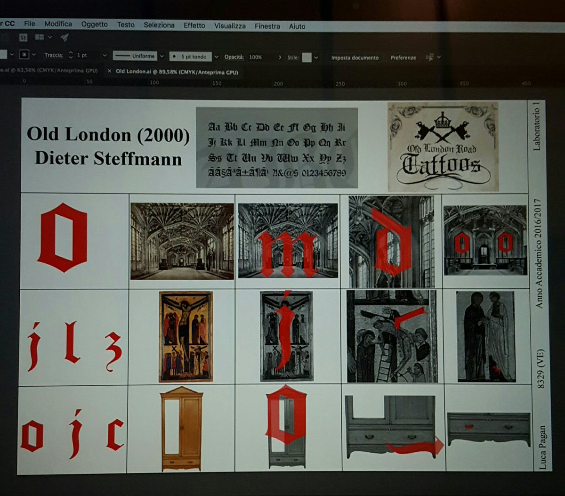
Task: Expand the stroke weight dropdown
Action: [x=105, y=56]
